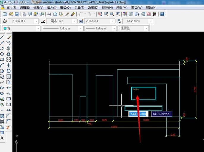Click the cctv text in drawing

pyautogui.click(x=136, y=89)
